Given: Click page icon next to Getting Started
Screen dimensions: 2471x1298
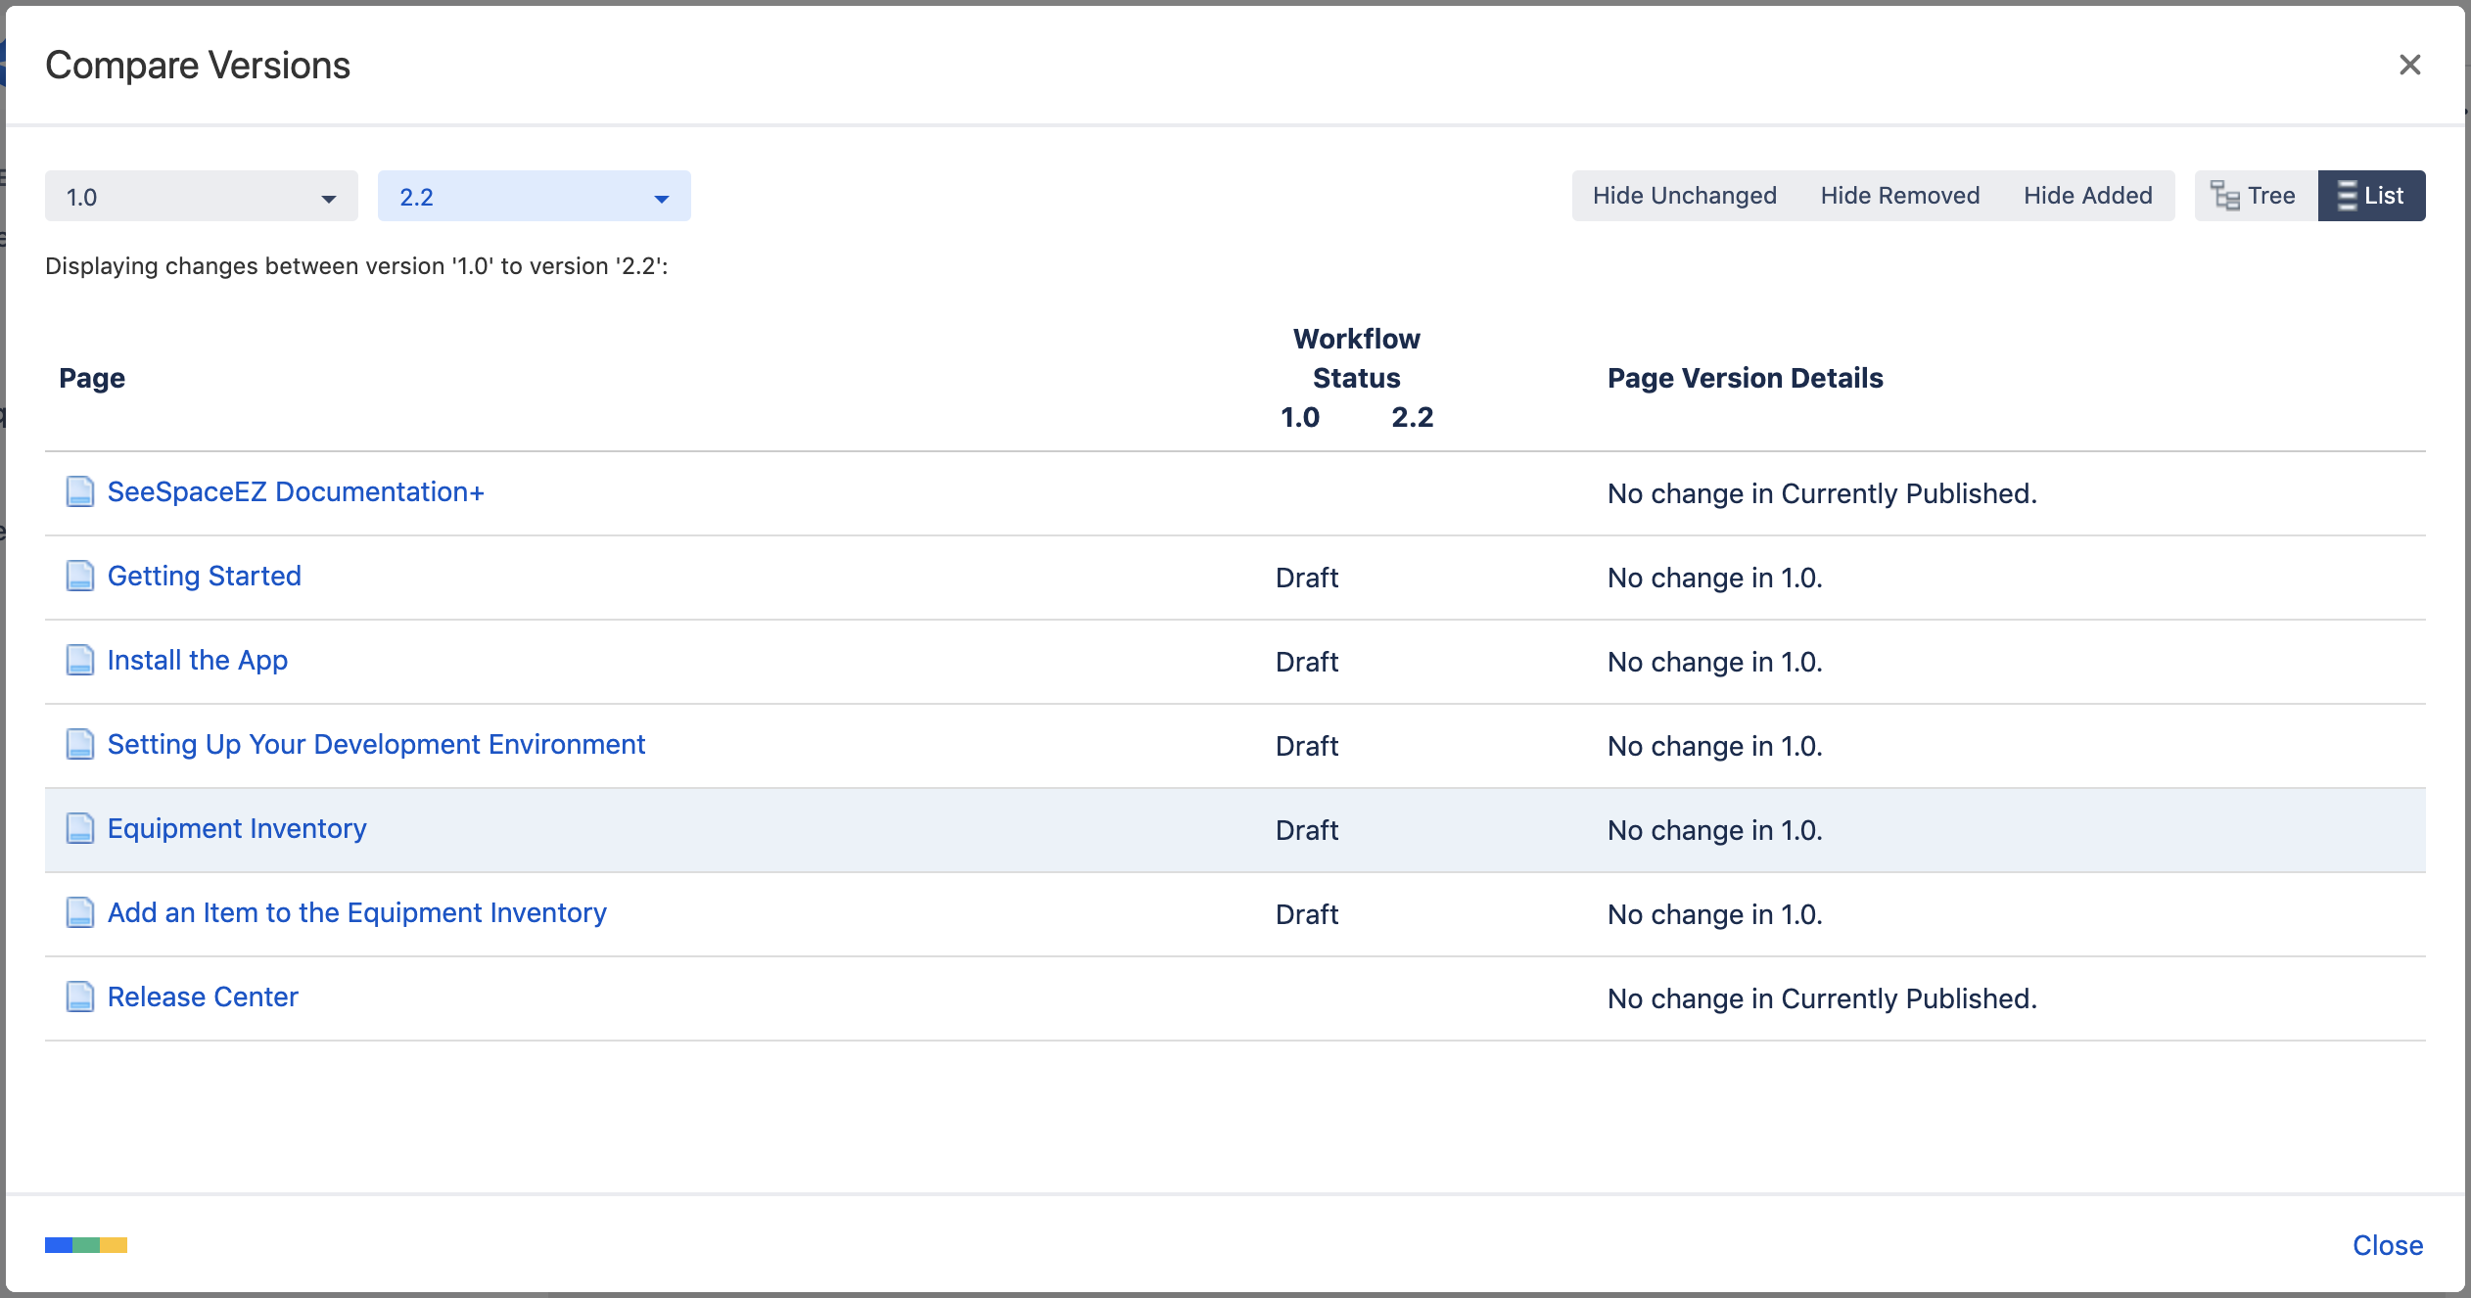Looking at the screenshot, I should pos(79,576).
